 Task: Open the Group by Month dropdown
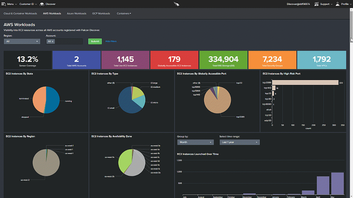point(196,142)
